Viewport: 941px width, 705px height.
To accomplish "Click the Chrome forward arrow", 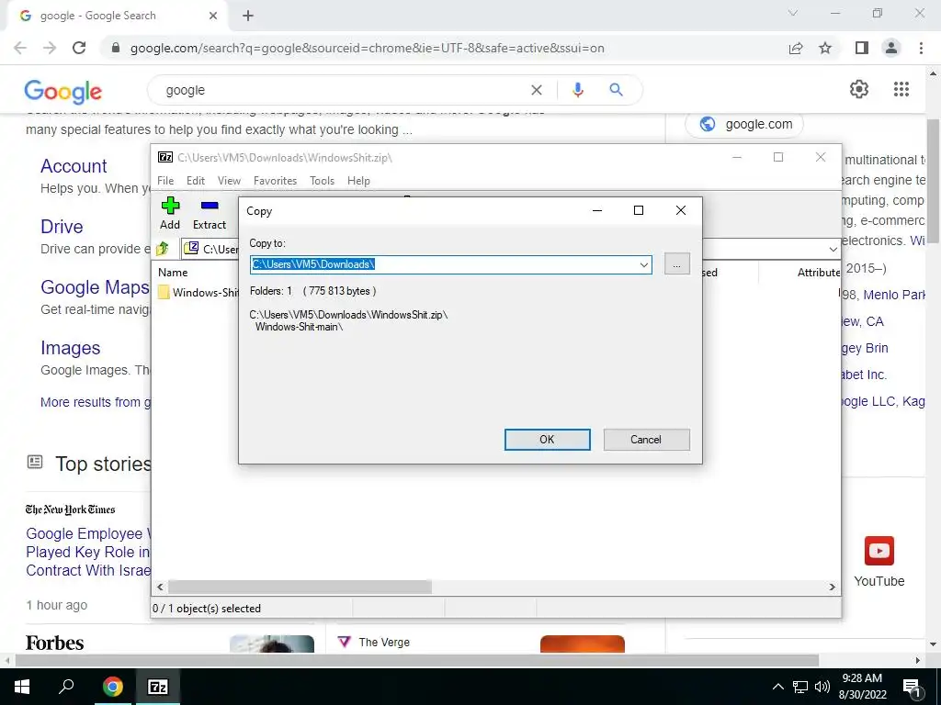I will click(50, 48).
